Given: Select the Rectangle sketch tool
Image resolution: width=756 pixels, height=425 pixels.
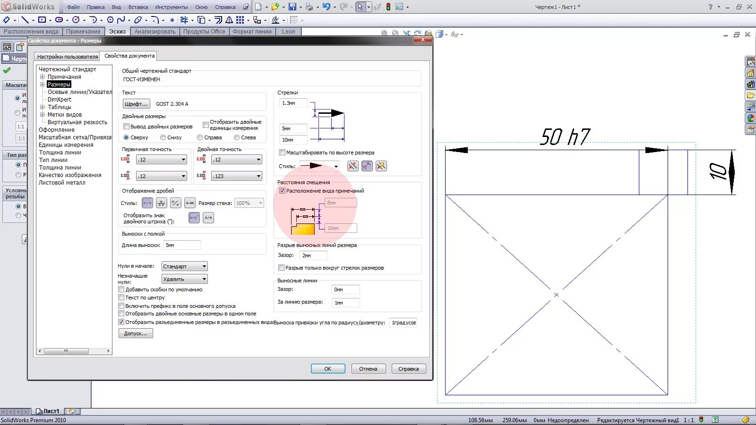Looking at the screenshot, I should click(x=42, y=20).
